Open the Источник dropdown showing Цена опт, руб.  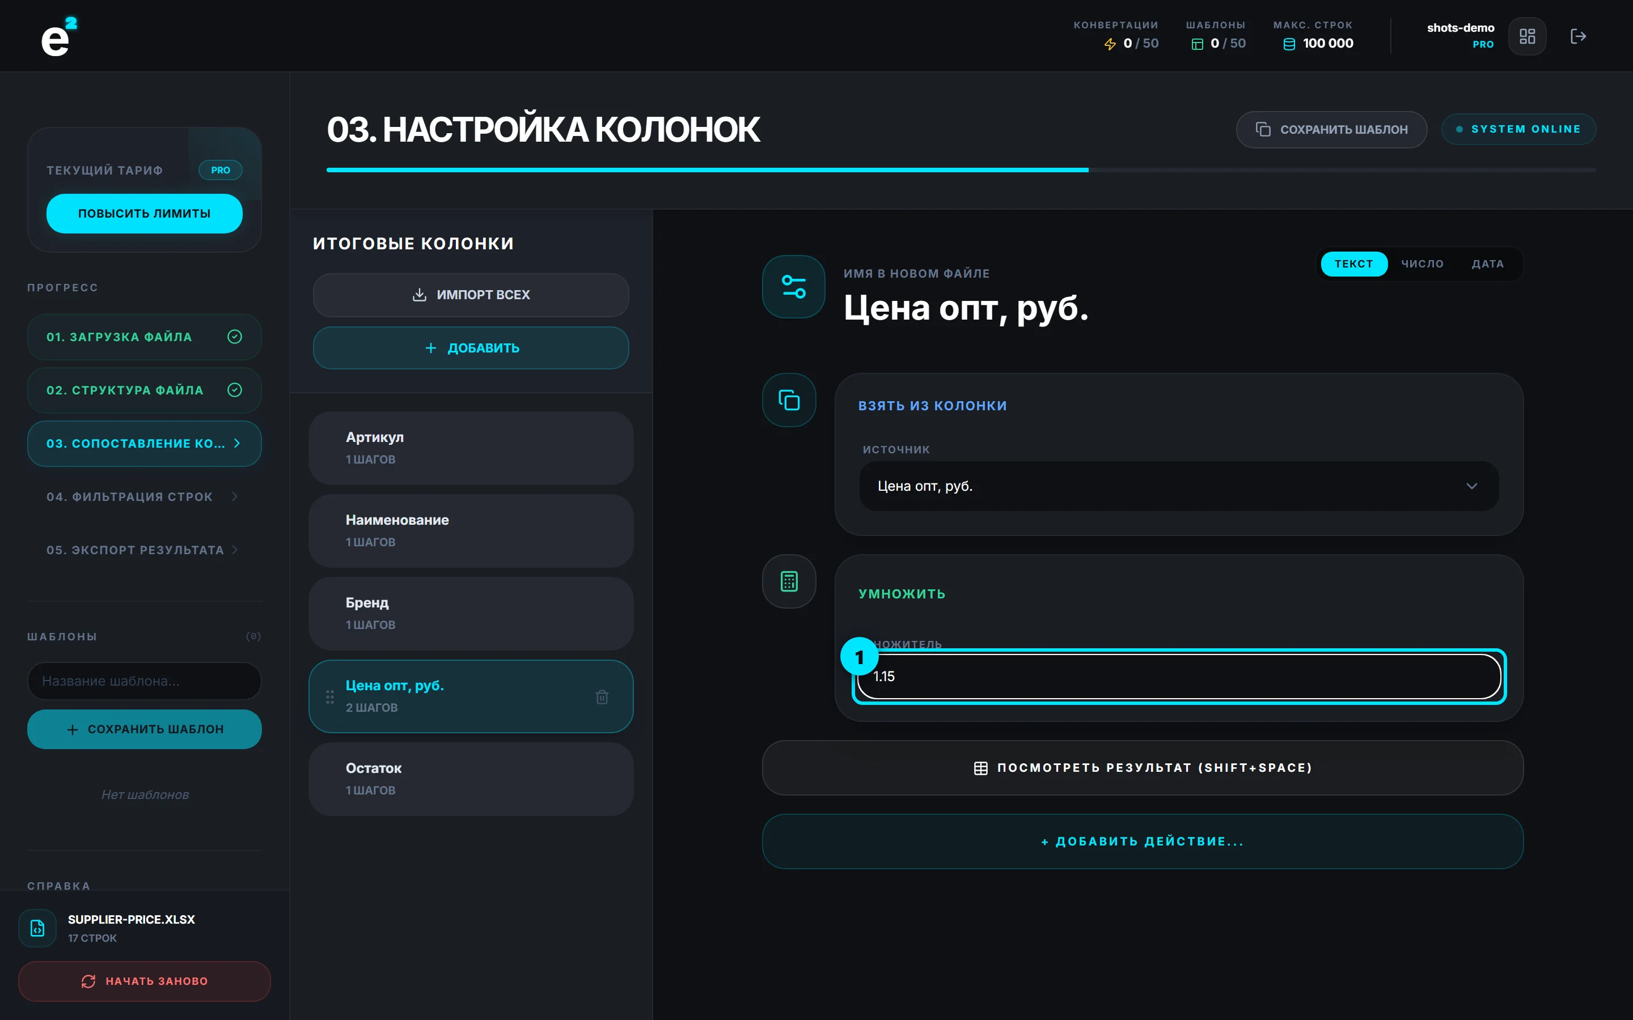(x=1178, y=486)
